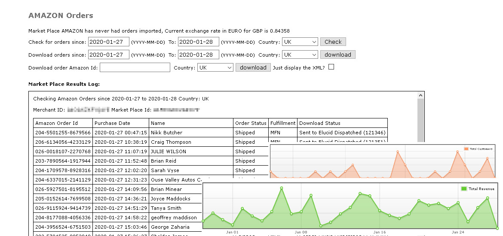Click download button next to Download orders since

pos(338,54)
